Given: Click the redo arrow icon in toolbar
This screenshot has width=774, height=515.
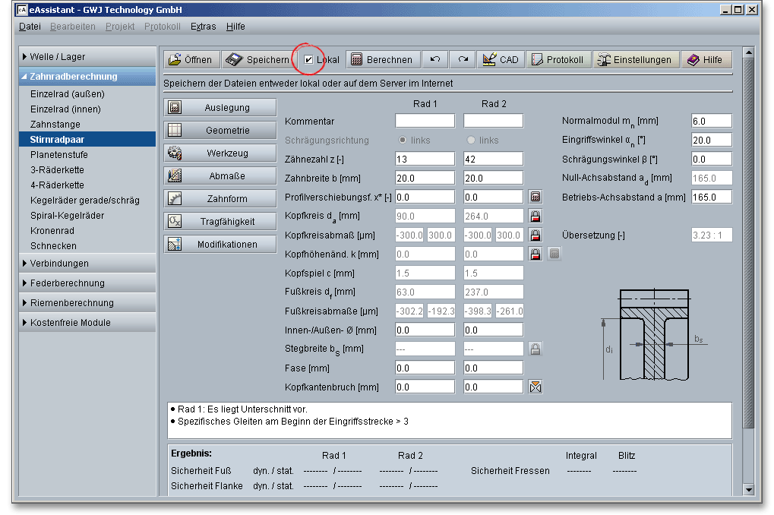Looking at the screenshot, I should pos(462,60).
